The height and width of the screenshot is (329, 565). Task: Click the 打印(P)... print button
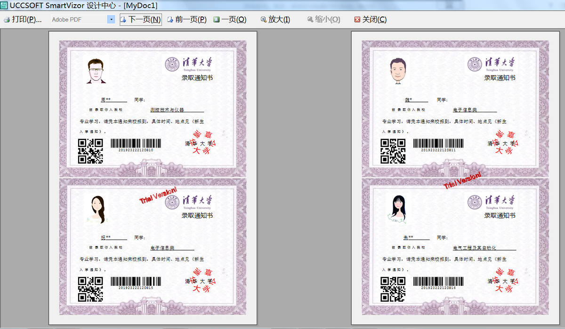23,20
